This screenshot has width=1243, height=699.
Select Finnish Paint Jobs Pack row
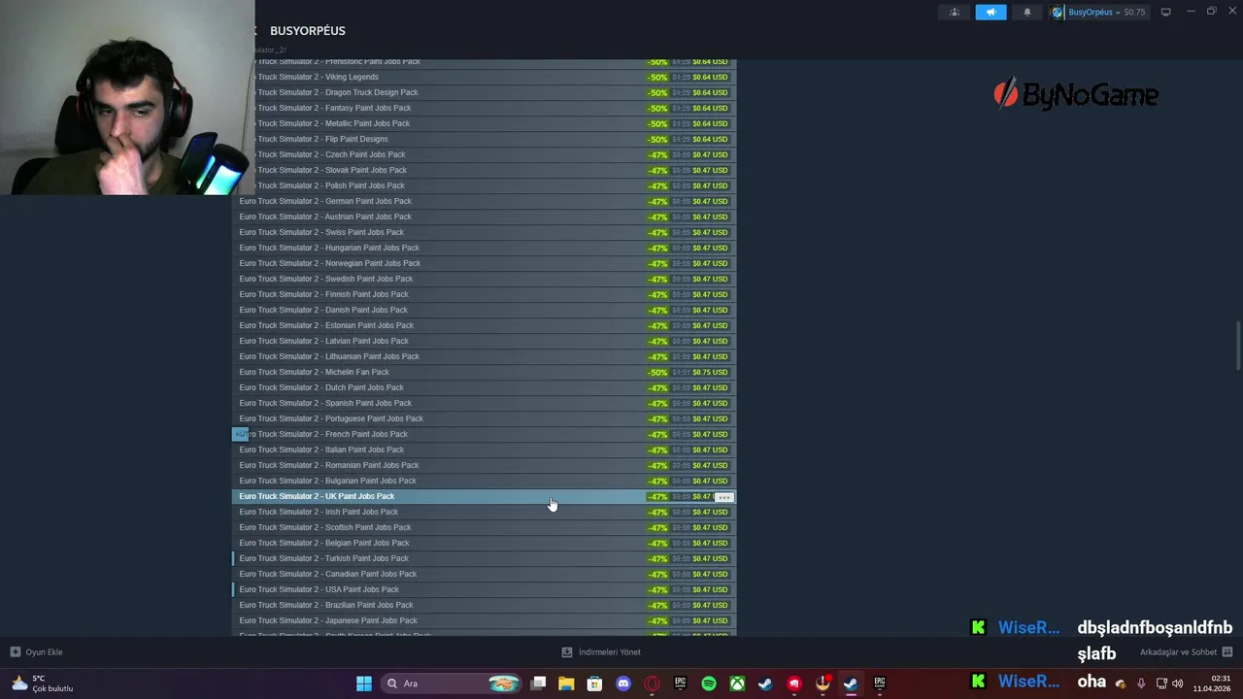tap(485, 295)
